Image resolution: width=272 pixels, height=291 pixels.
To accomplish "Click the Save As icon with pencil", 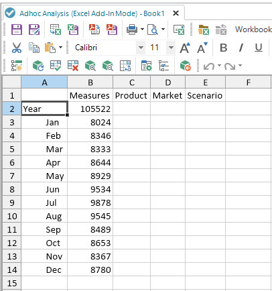I will coord(34,30).
